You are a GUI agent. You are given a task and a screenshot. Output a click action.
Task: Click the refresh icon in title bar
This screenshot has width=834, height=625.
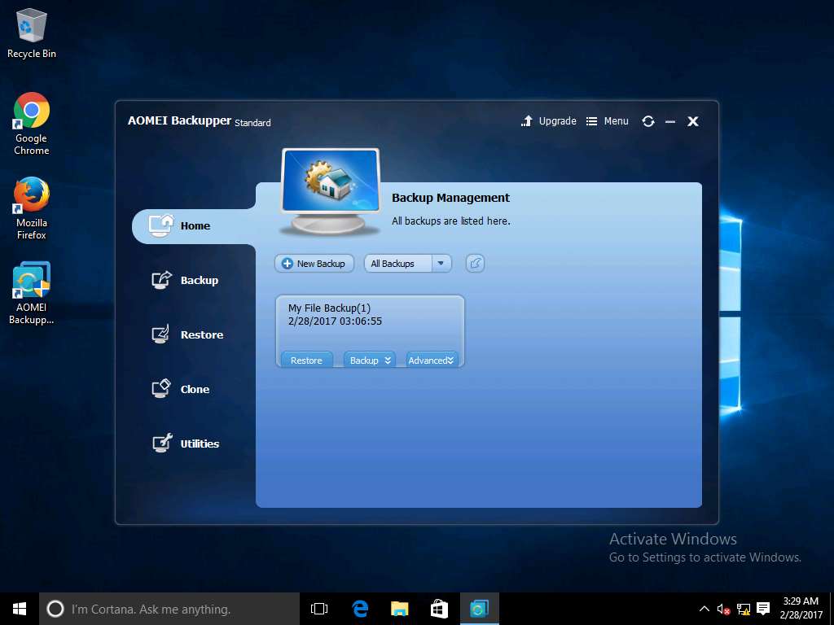click(647, 121)
